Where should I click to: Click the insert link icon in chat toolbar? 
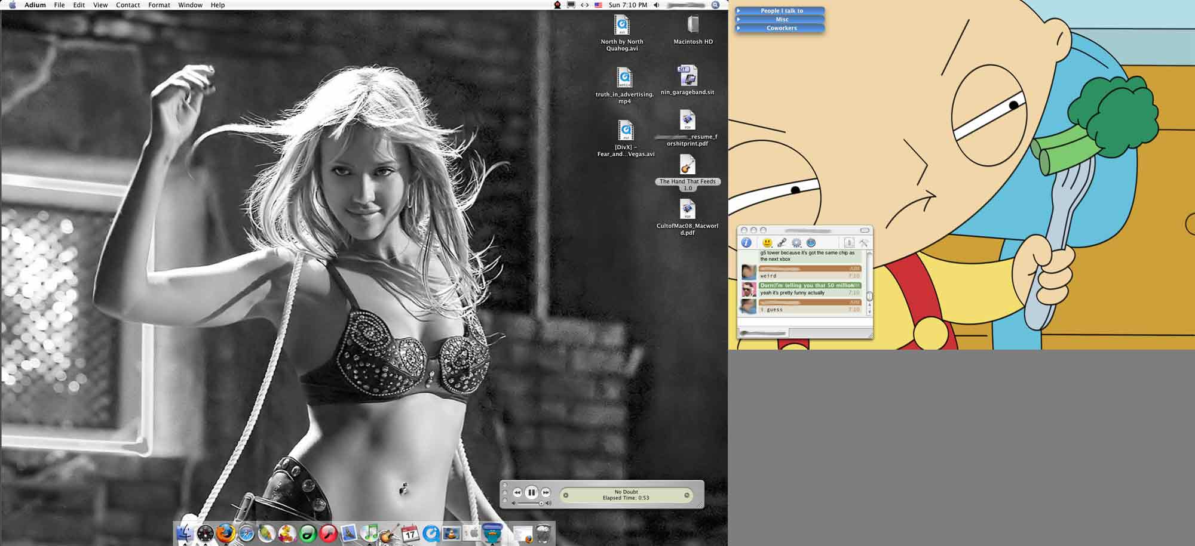pyautogui.click(x=782, y=242)
